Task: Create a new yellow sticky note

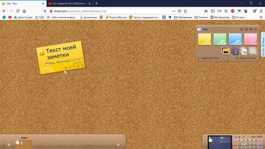Action: (x=205, y=39)
